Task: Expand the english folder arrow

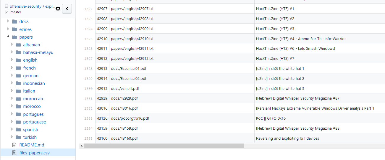Action: [x=12, y=60]
